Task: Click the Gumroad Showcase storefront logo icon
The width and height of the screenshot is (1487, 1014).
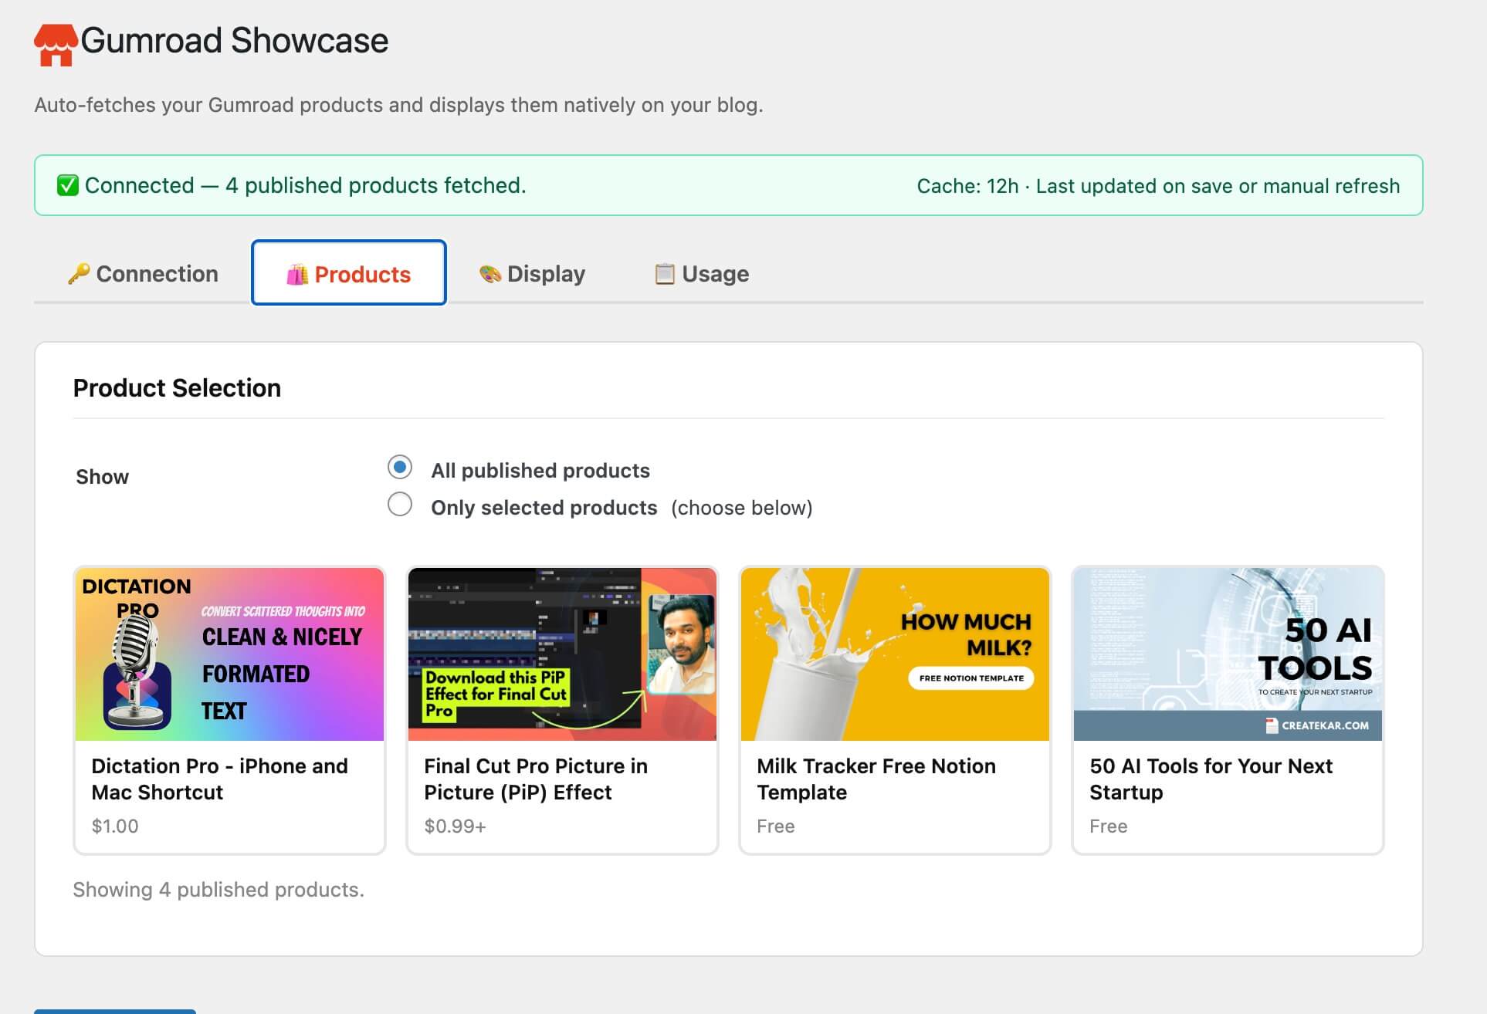Action: click(56, 45)
